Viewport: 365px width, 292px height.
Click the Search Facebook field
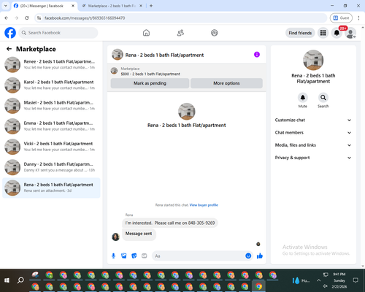tap(58, 33)
